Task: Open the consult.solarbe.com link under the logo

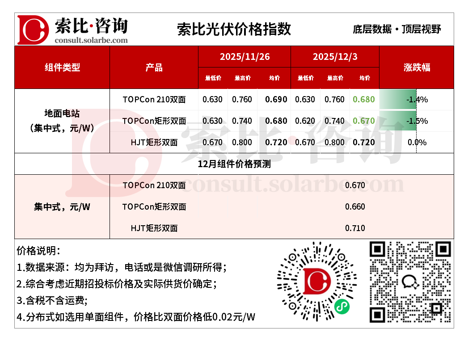Action: click(x=91, y=40)
